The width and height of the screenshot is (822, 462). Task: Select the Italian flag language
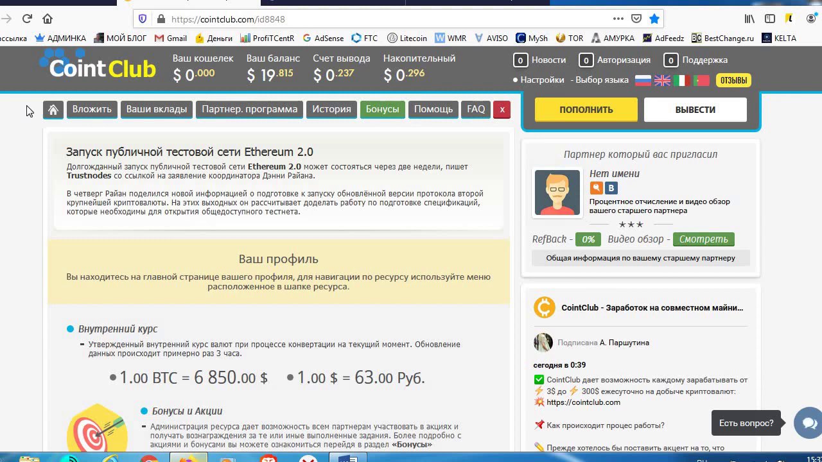pyautogui.click(x=681, y=80)
